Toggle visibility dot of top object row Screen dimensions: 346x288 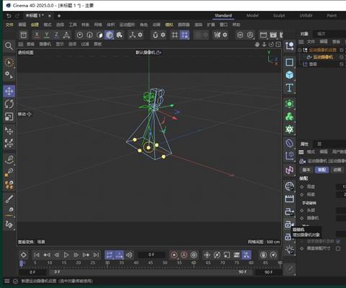[342, 50]
